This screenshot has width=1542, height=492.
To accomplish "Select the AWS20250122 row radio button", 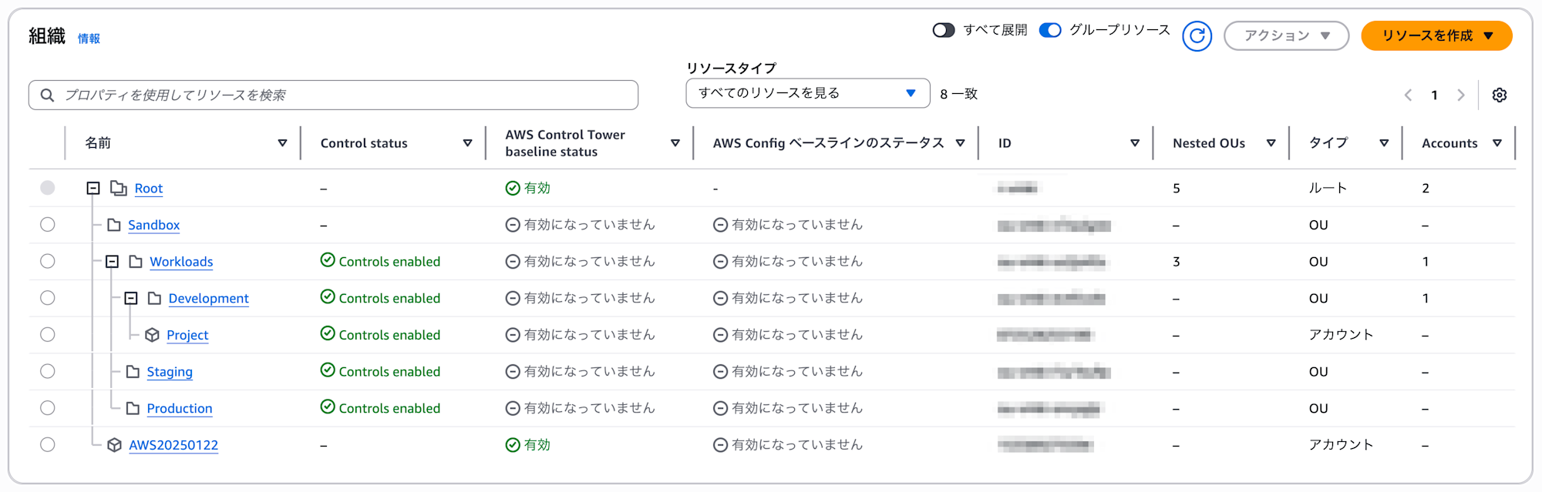I will click(x=48, y=444).
